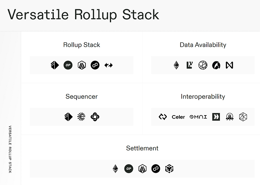Select the Arbitrum logo in Rollup Stack

point(82,65)
